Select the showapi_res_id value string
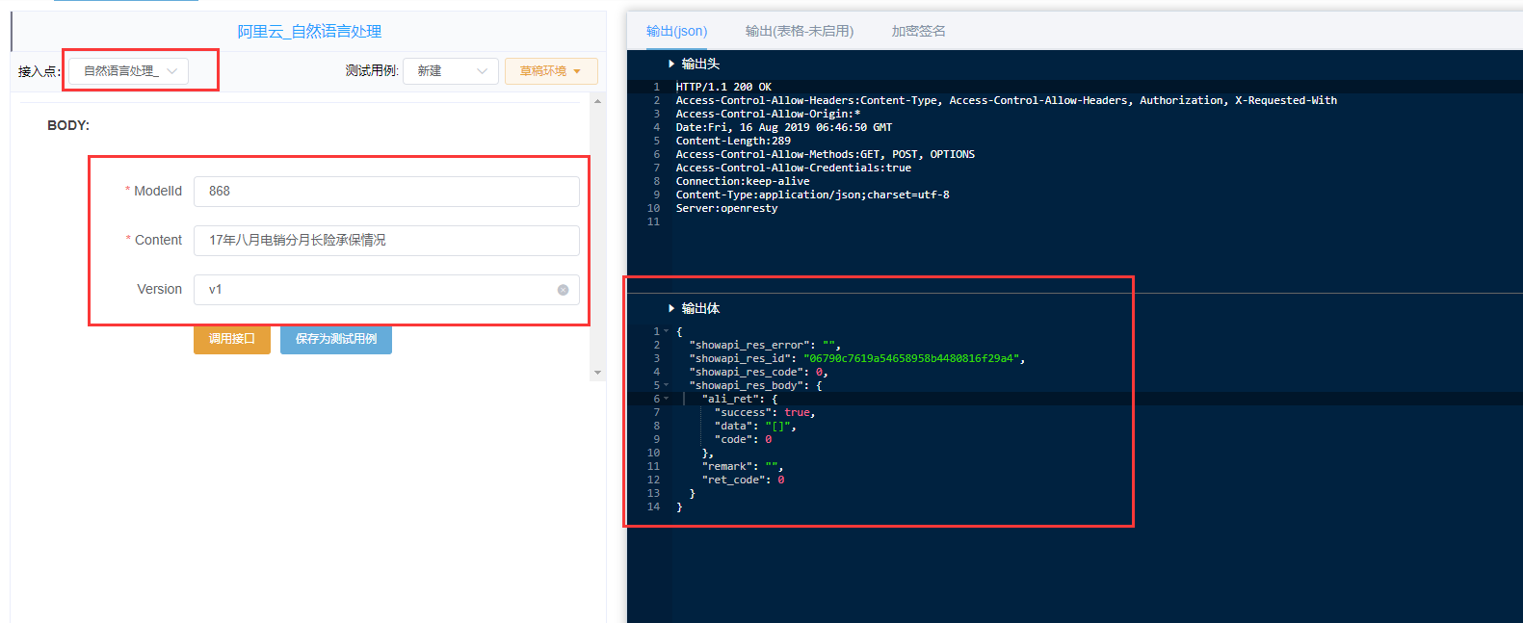1523x623 pixels. click(911, 358)
